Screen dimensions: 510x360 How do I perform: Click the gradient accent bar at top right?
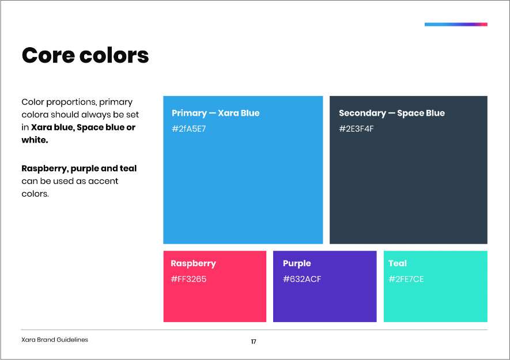tap(456, 24)
